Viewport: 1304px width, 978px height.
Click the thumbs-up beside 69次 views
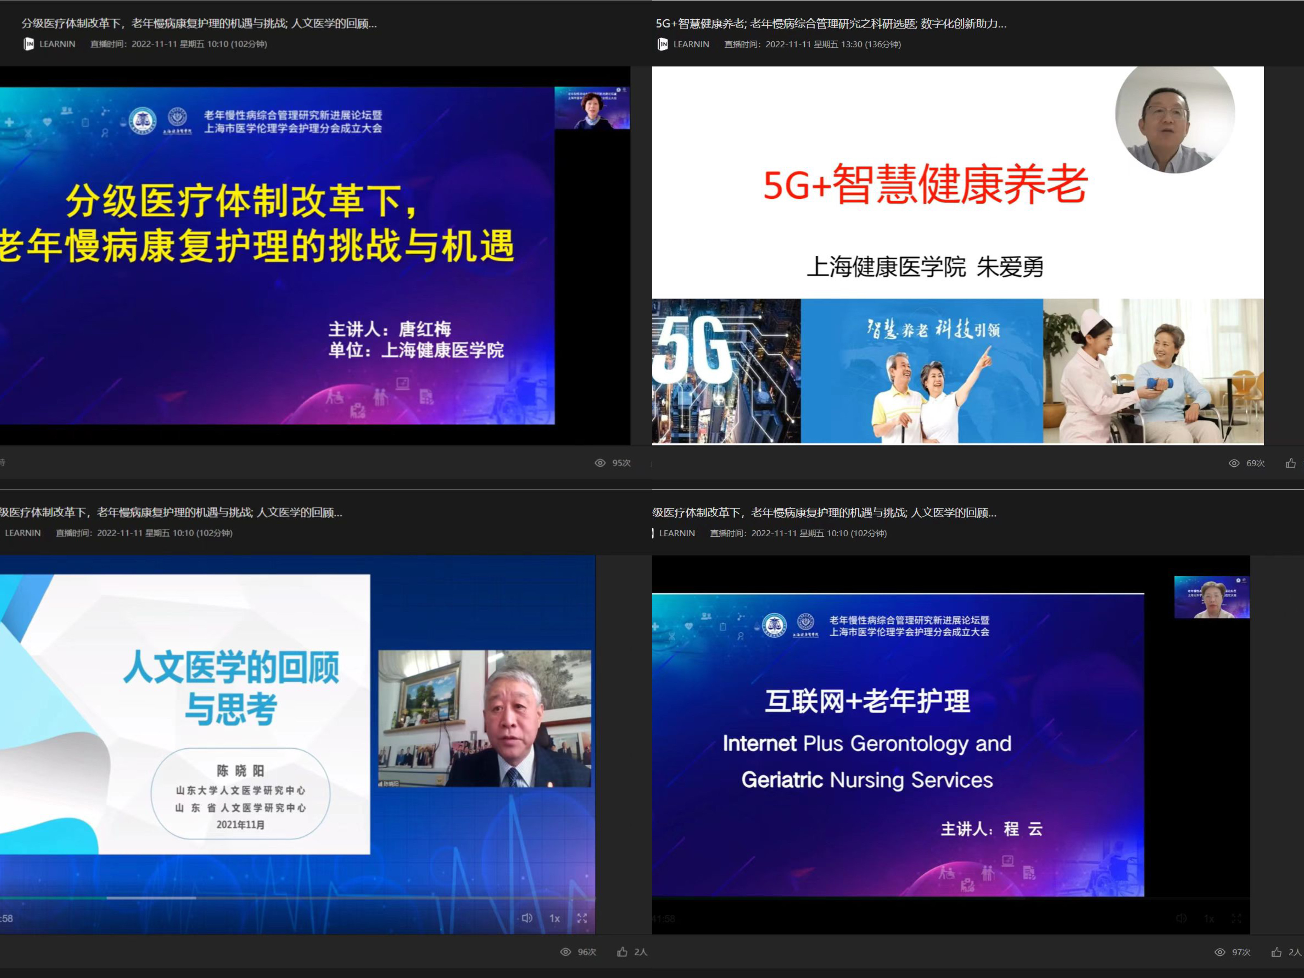(x=1290, y=463)
